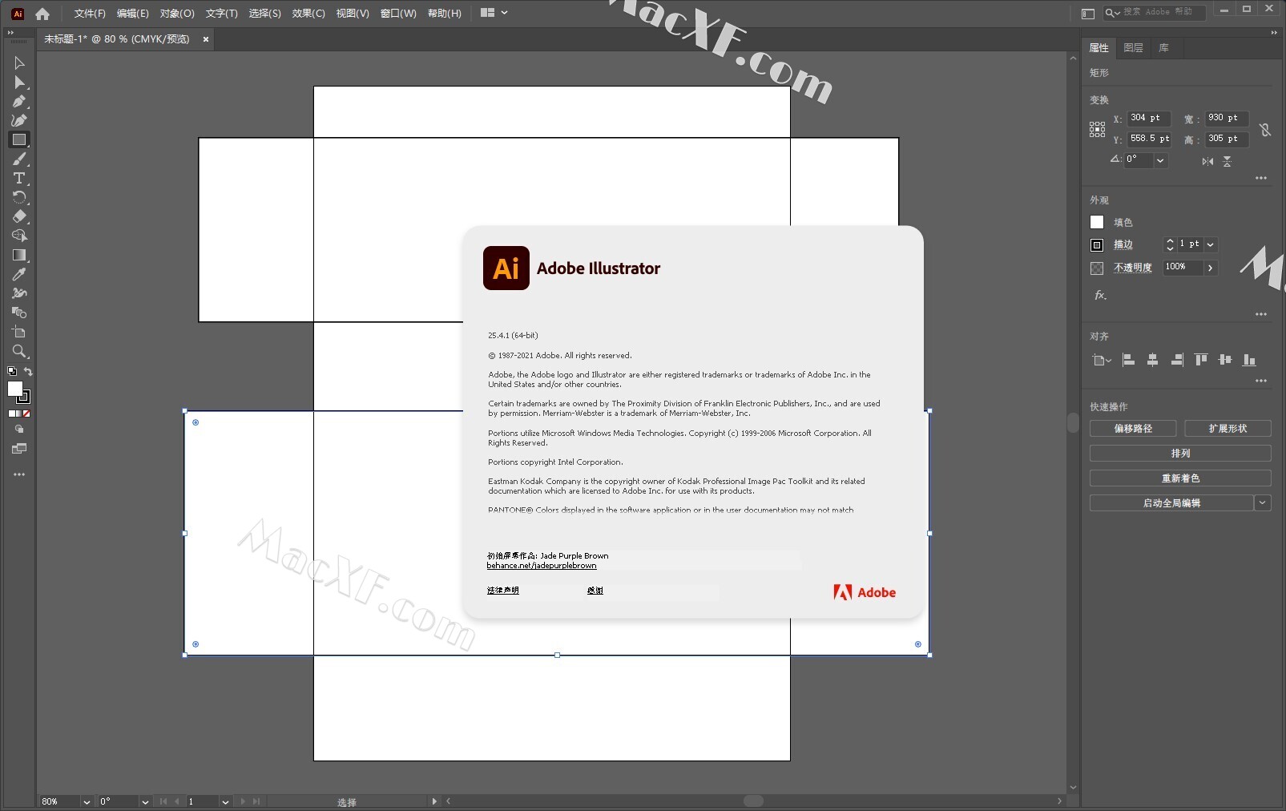Select the Direct Selection tool
The image size is (1286, 811).
pos(19,83)
